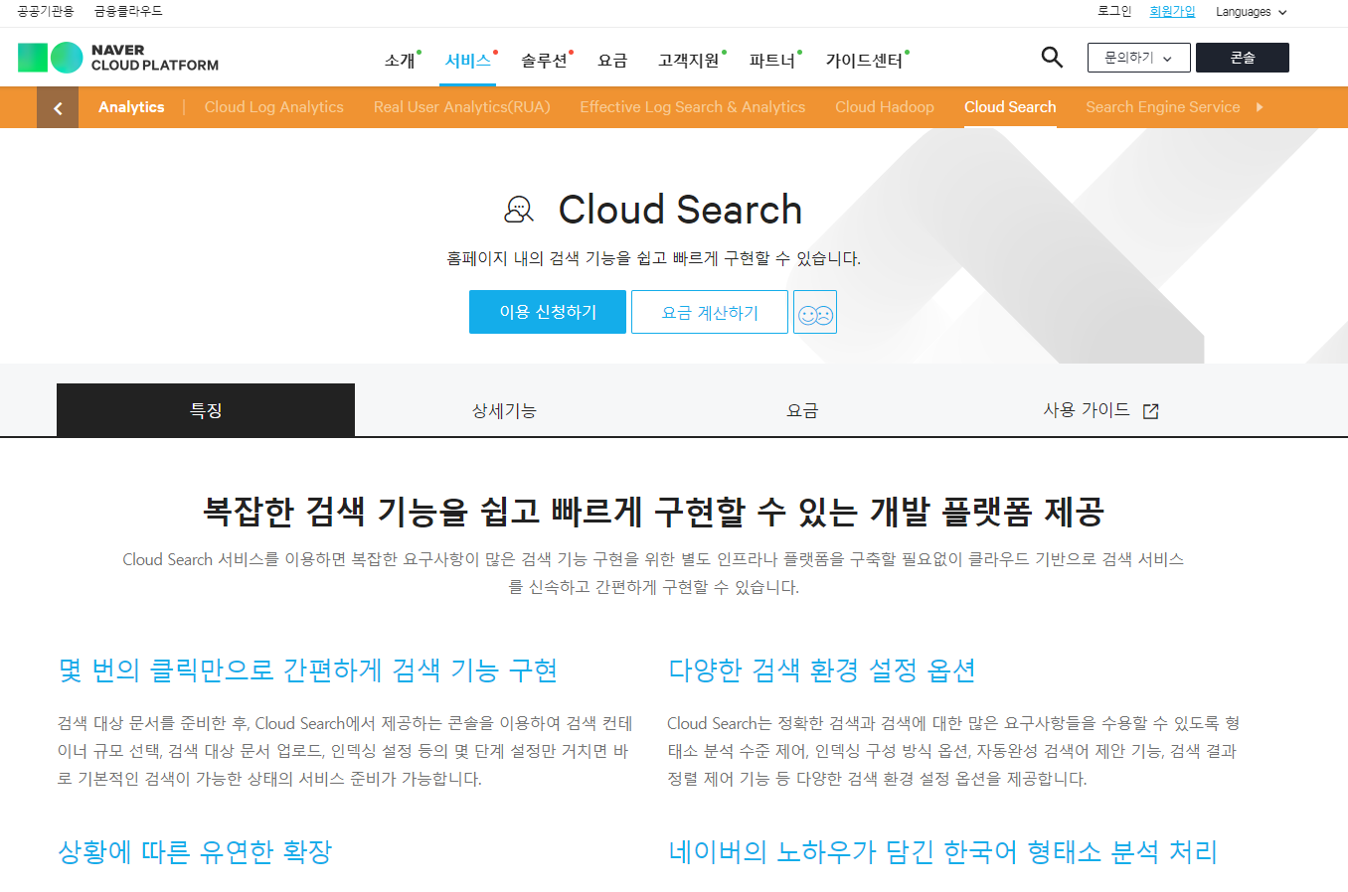Open the 파트너 menu
Screen dimensions: 1348x892
[772, 61]
